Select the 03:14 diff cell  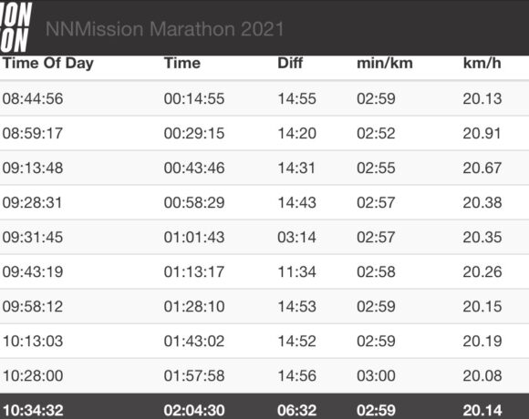pyautogui.click(x=296, y=238)
